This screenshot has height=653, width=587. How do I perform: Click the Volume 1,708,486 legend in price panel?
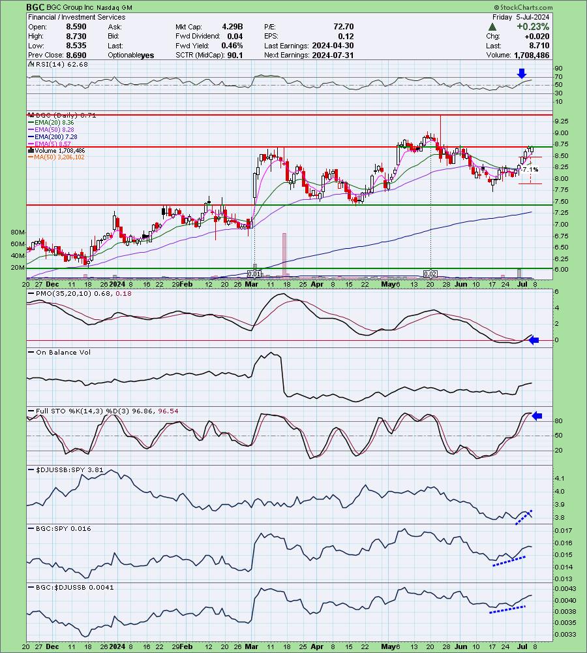point(56,150)
